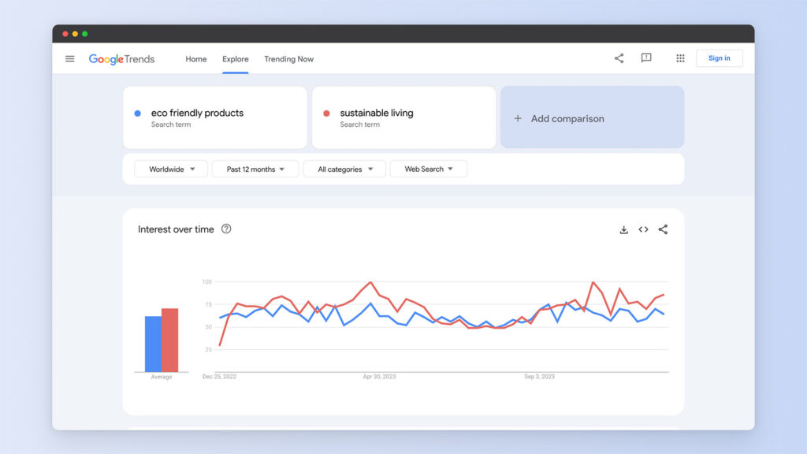The image size is (807, 454).
Task: Open help icon beside Interest over time
Action: 226,229
